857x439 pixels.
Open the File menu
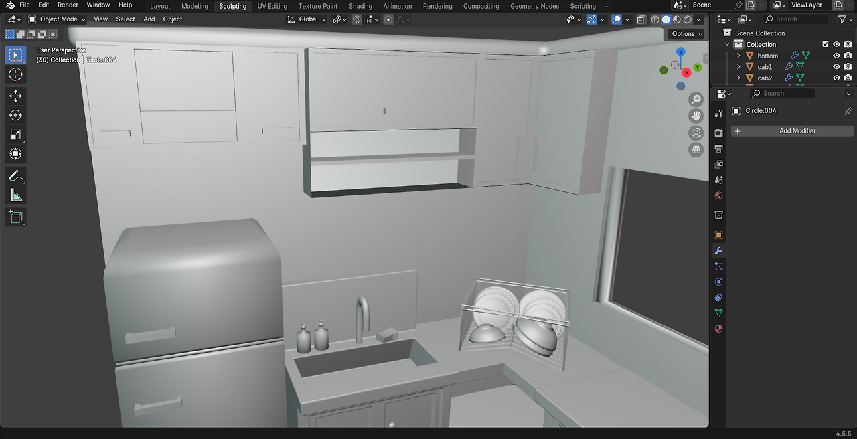click(x=25, y=5)
